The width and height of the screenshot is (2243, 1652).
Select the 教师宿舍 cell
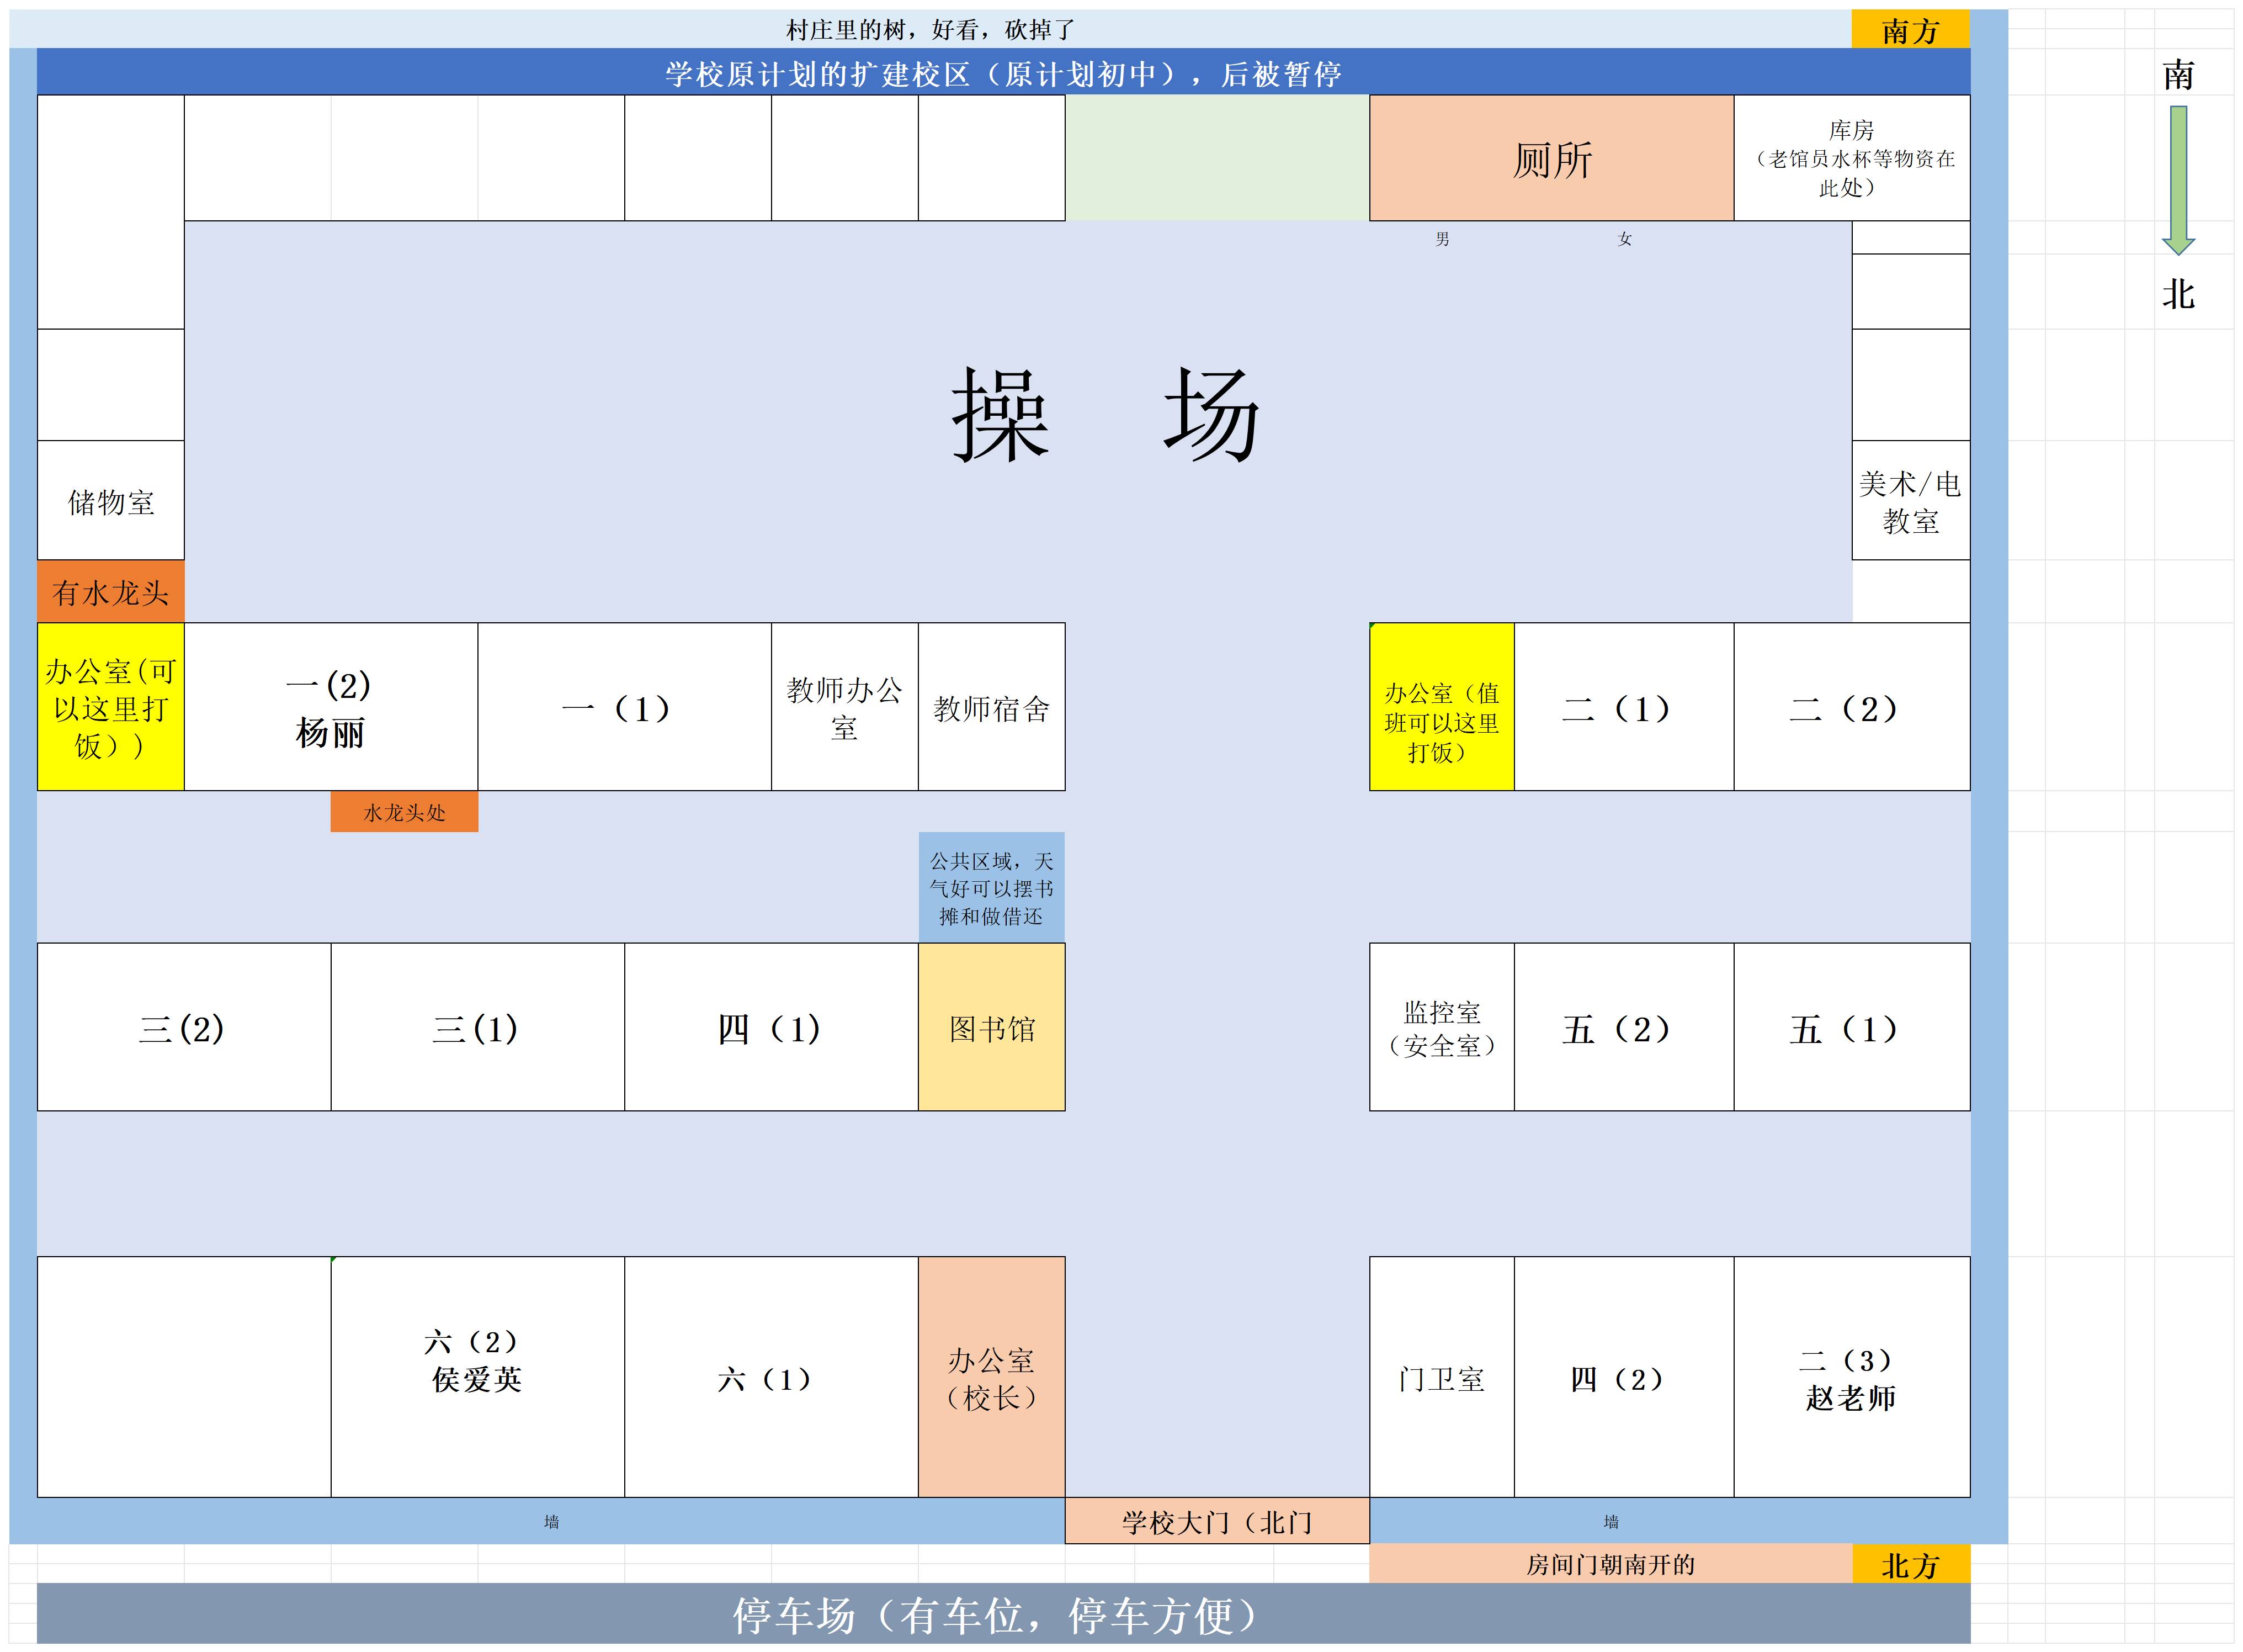[x=991, y=707]
